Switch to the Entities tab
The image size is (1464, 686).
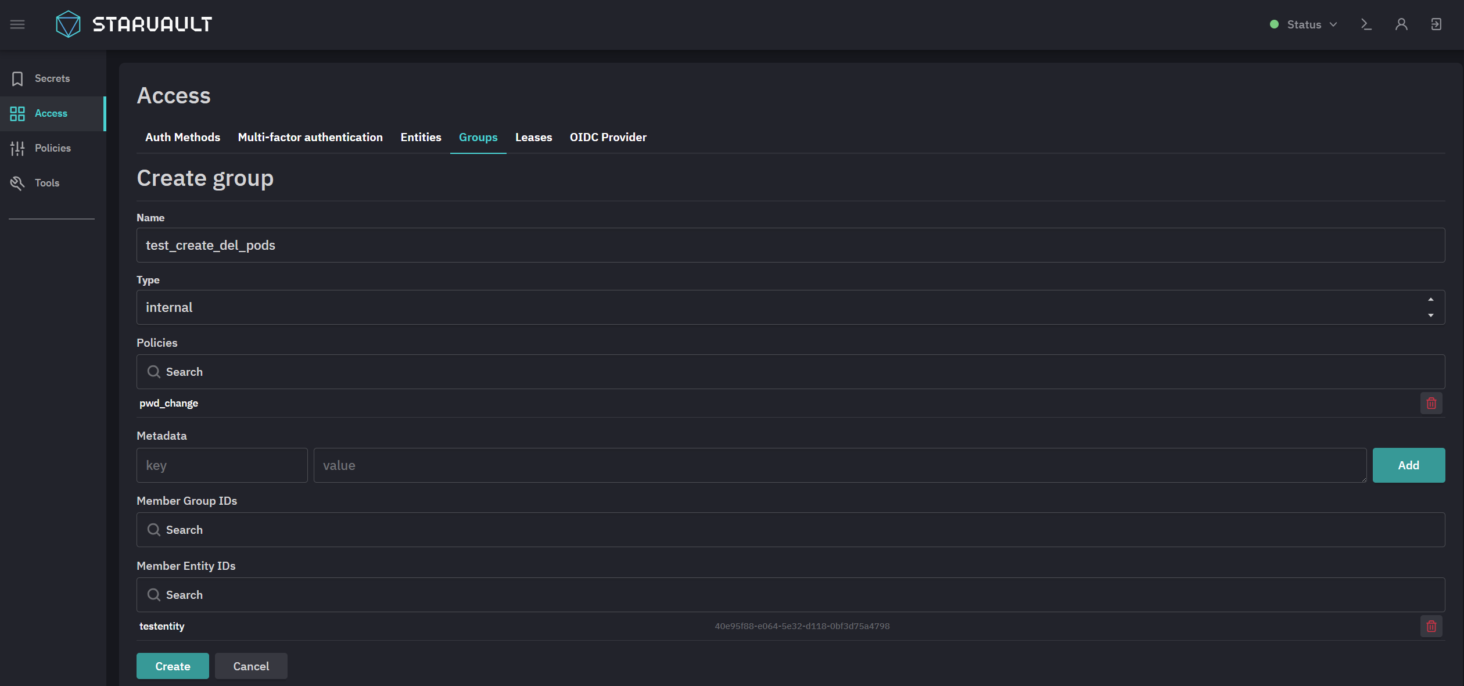pyautogui.click(x=421, y=137)
